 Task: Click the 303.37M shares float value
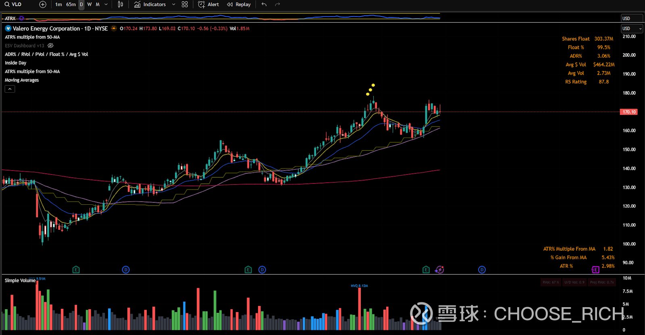click(603, 39)
